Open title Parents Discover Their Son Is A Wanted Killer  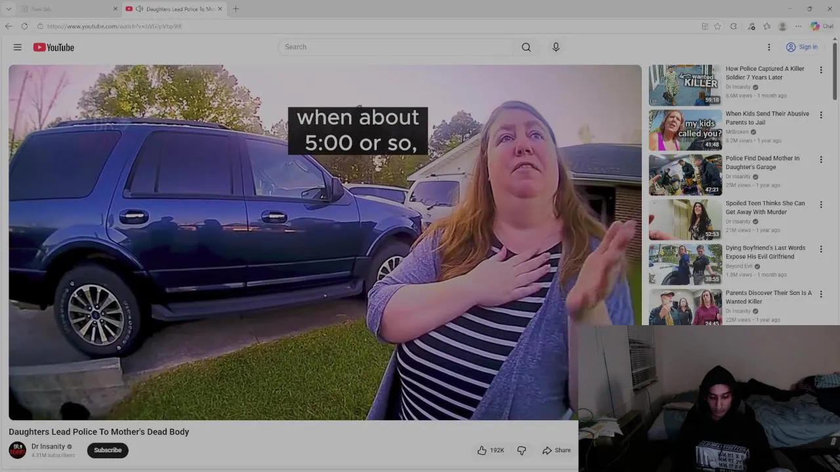[x=768, y=297]
